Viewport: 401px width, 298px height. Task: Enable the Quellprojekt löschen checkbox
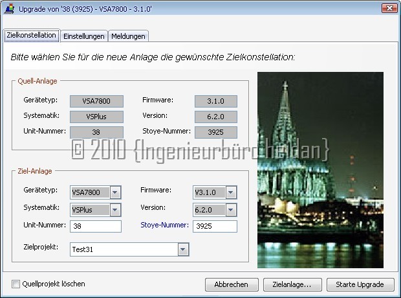point(16,284)
